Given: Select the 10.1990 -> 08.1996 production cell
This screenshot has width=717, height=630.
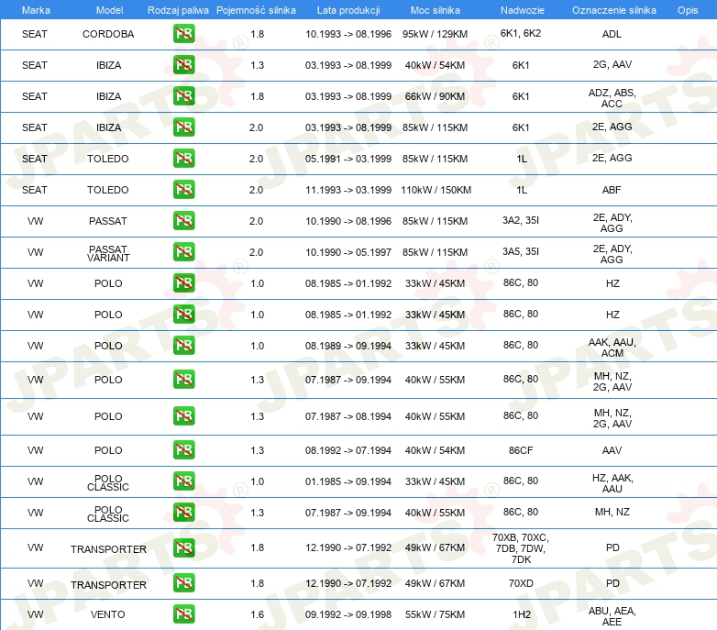Looking at the screenshot, I should 348,221.
